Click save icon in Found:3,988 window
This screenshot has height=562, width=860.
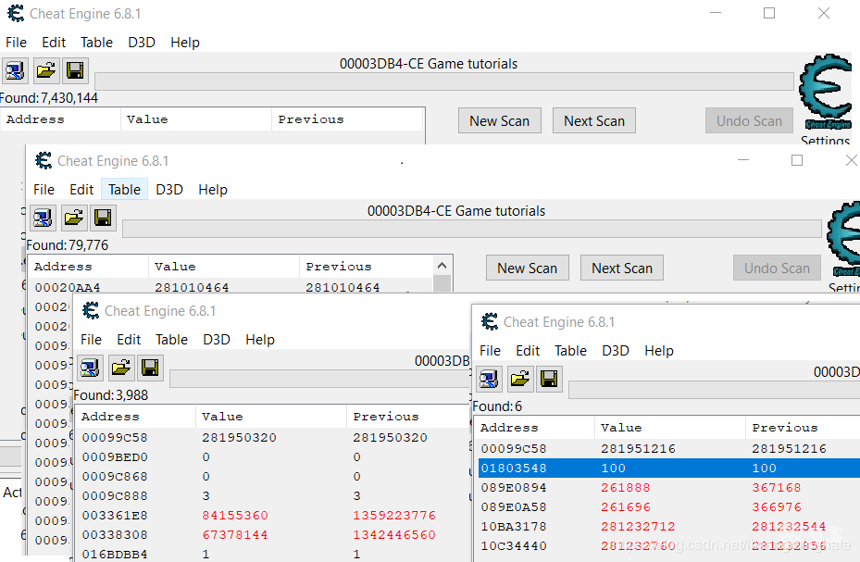tap(150, 368)
